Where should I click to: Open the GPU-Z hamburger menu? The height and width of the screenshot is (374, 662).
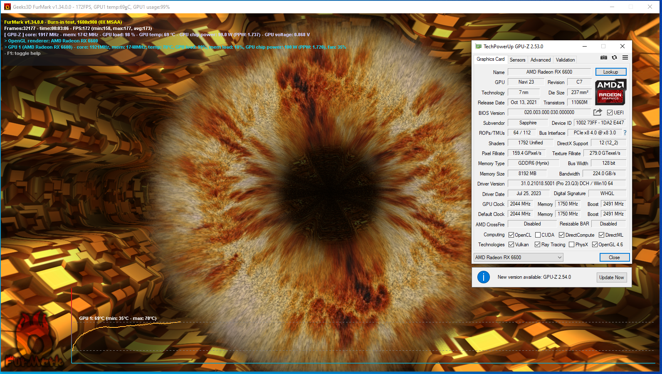[625, 58]
